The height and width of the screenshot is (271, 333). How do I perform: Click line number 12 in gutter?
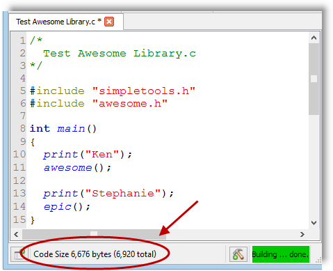tap(19, 180)
